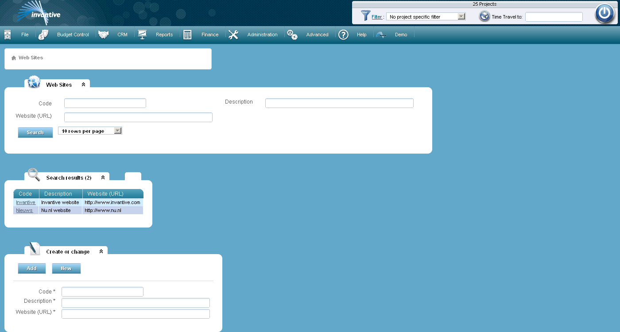Collapse the Search results panel
The image size is (620, 332).
tap(103, 178)
